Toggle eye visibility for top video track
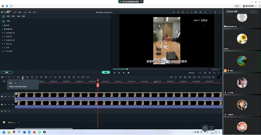This screenshot has width=261, height=135. (13, 96)
